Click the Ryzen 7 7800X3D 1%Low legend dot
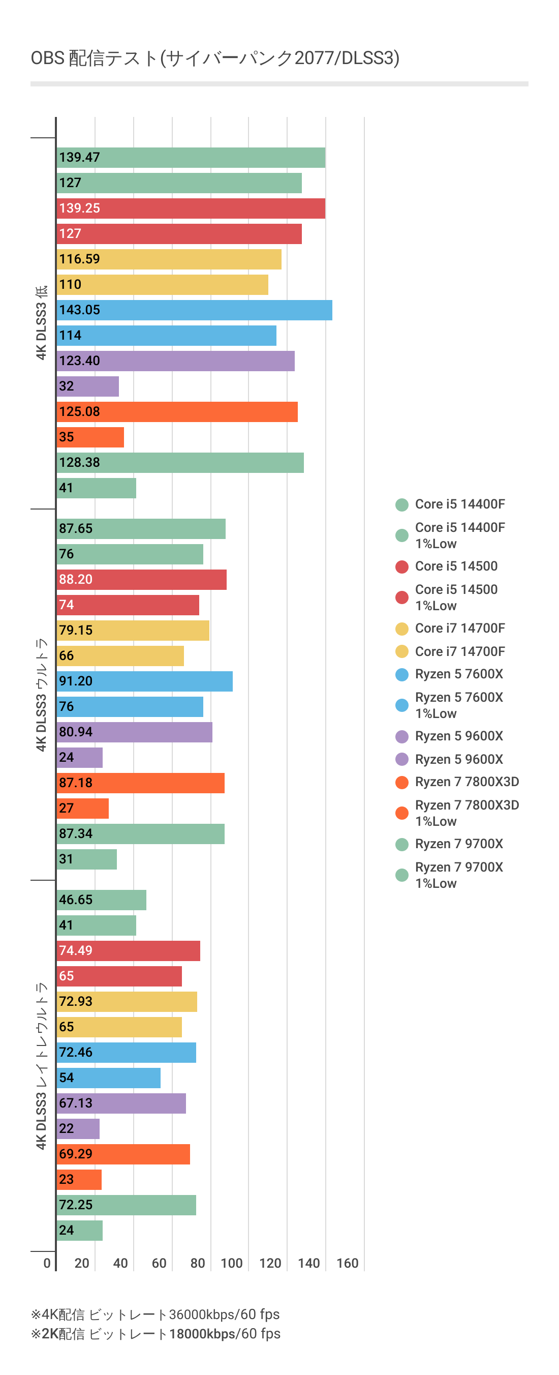 [401, 813]
